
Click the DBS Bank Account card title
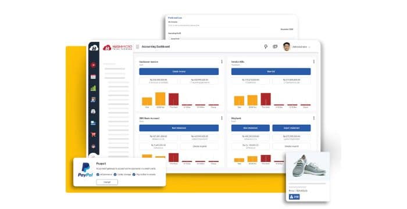(x=149, y=118)
